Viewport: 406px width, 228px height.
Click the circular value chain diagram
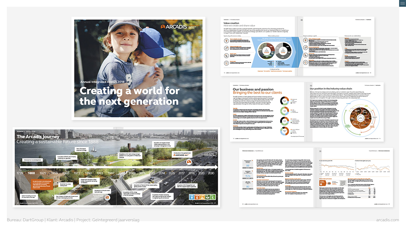point(360,118)
